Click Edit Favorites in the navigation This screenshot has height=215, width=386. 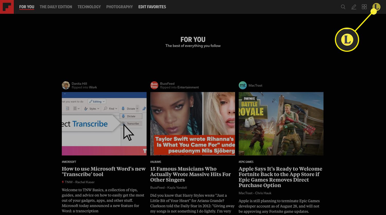[152, 7]
